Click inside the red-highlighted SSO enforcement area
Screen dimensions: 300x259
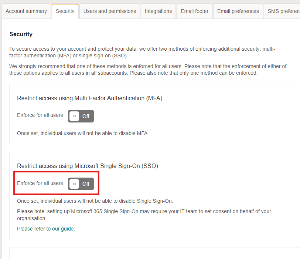pyautogui.click(x=56, y=183)
